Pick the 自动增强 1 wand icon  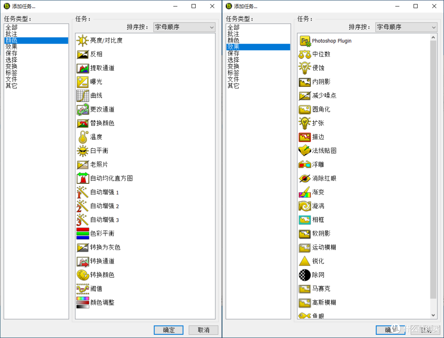click(82, 192)
